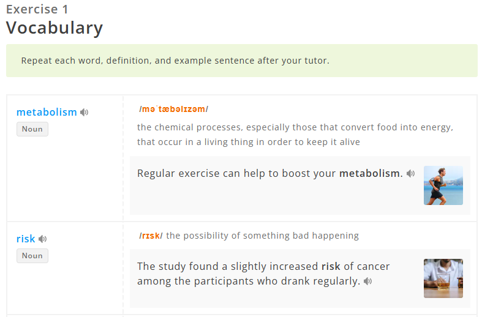482x317 pixels.
Task: Open the blue risk word link
Action: [26, 239]
